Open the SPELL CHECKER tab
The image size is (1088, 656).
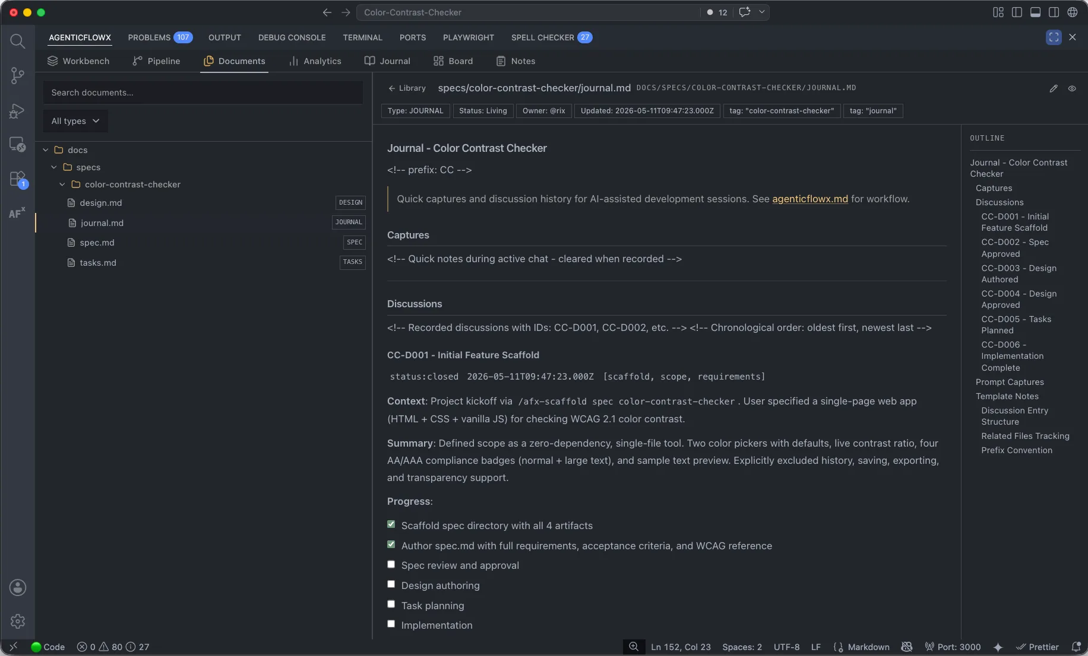[551, 37]
